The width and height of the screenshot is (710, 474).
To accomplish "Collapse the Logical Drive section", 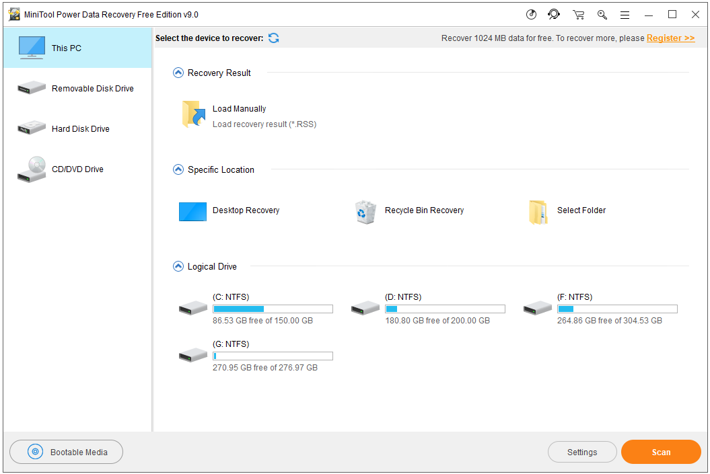I will [x=178, y=266].
